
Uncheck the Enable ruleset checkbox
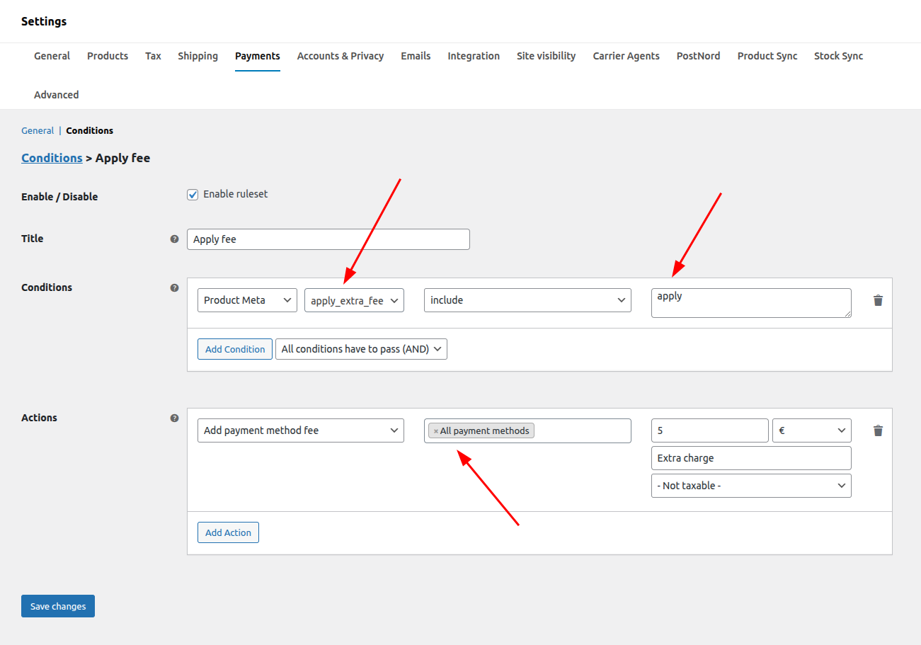[193, 195]
